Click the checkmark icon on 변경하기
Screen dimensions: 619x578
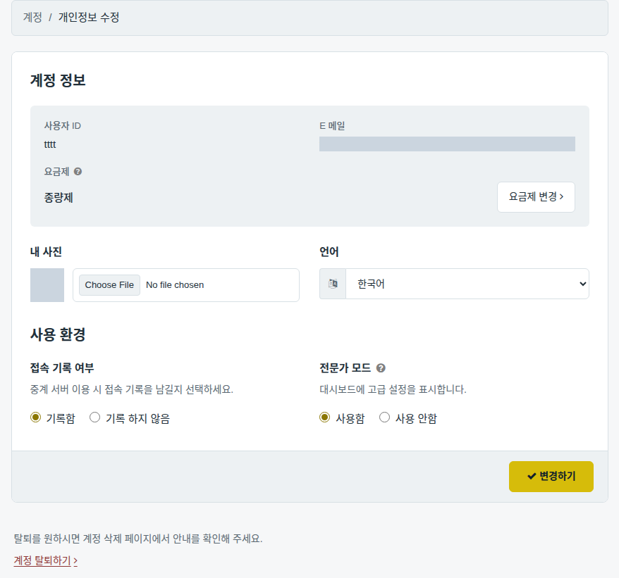tap(532, 477)
